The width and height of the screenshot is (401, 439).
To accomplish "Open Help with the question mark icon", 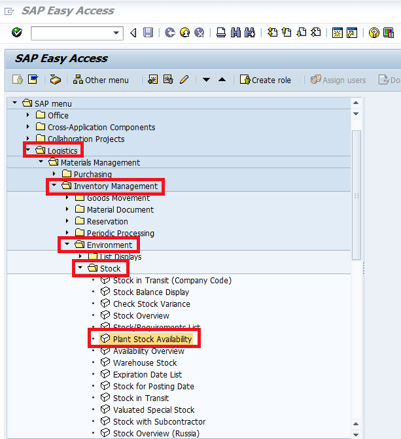I will (374, 33).
